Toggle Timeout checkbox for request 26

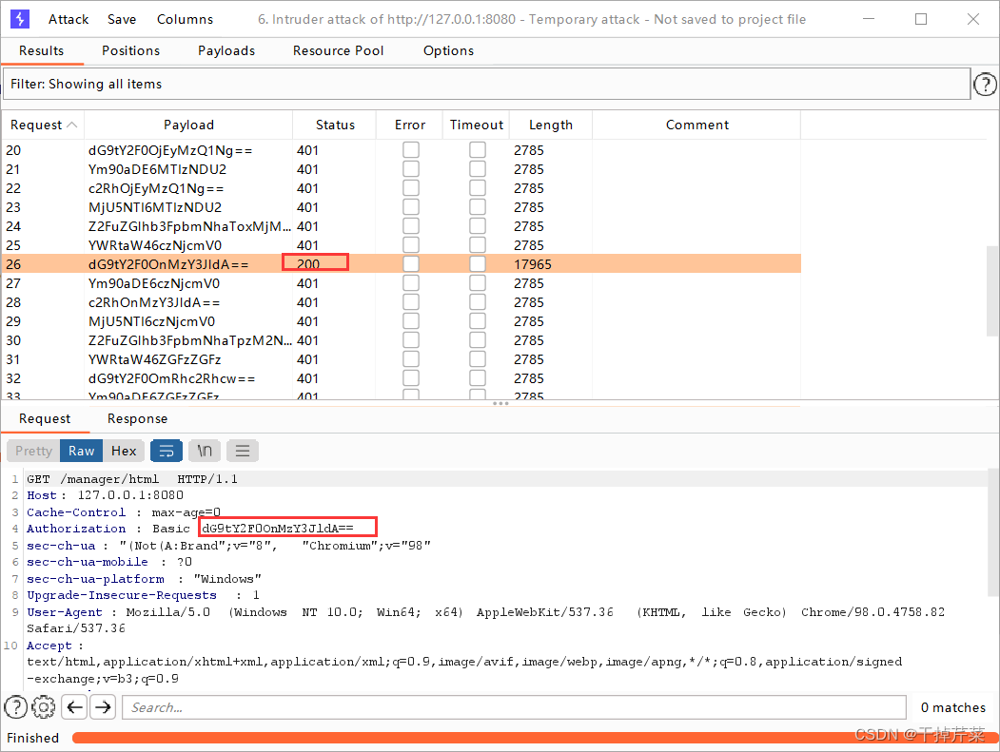pyautogui.click(x=478, y=264)
